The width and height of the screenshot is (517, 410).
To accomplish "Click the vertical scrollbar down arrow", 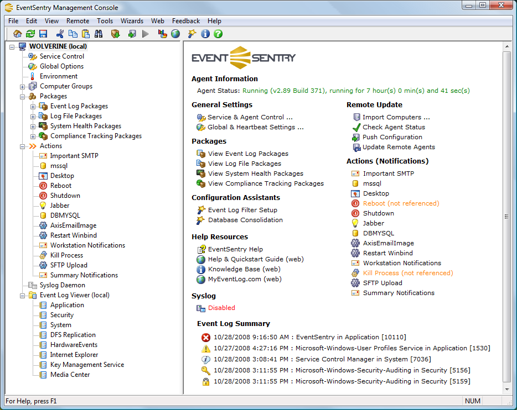I will (507, 390).
